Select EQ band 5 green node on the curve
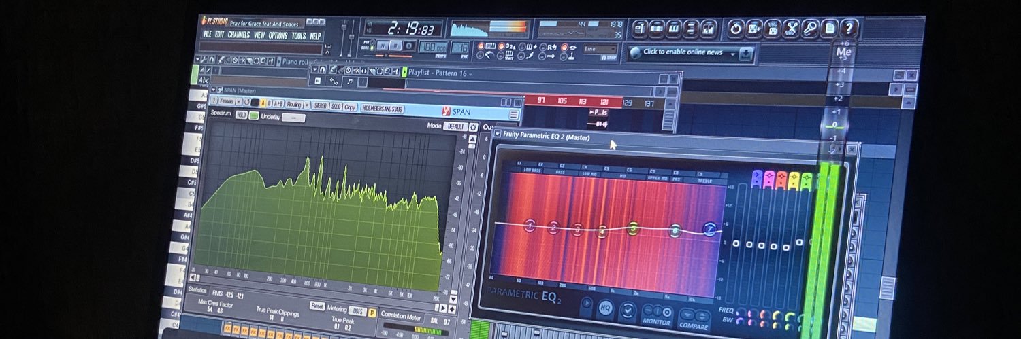Viewport: 1021px width, 339px height. 632,228
